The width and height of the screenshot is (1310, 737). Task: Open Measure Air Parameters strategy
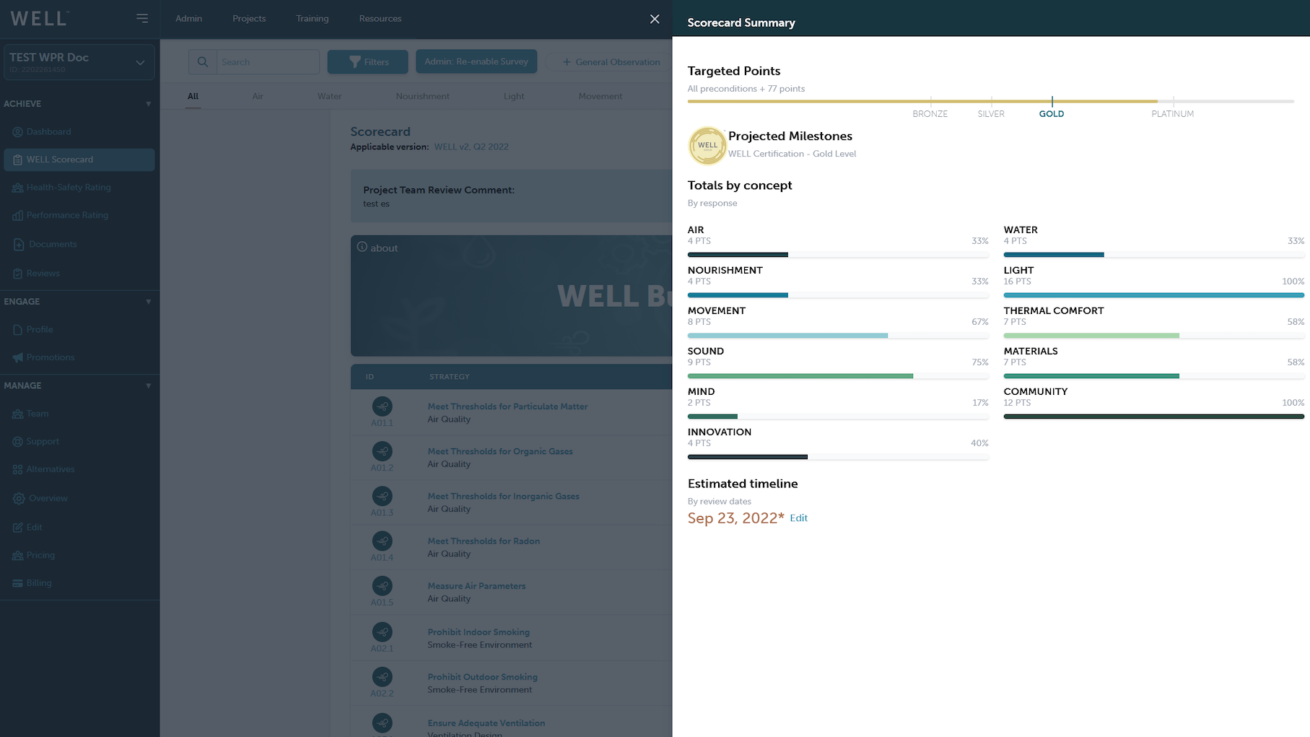[x=476, y=585]
